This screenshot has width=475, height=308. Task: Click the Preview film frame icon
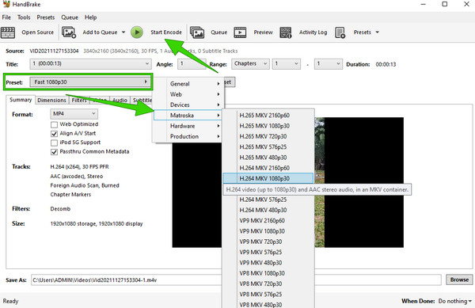point(240,32)
